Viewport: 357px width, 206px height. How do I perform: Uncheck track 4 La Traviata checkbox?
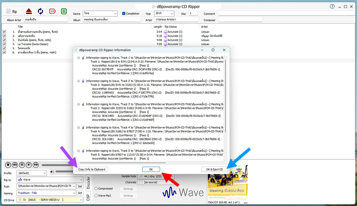coord(4,44)
